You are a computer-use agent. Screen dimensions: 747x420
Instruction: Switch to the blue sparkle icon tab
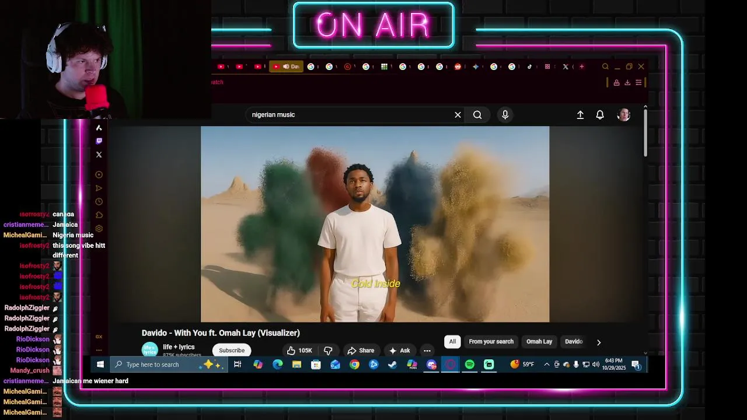point(476,66)
